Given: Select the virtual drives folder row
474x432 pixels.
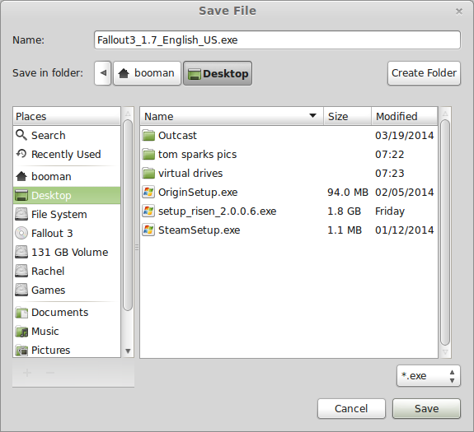Looking at the screenshot, I should point(289,173).
